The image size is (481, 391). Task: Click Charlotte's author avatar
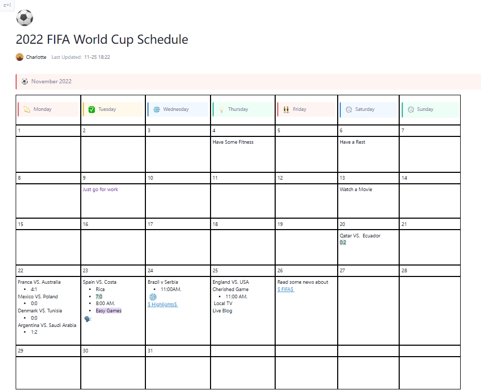point(20,57)
